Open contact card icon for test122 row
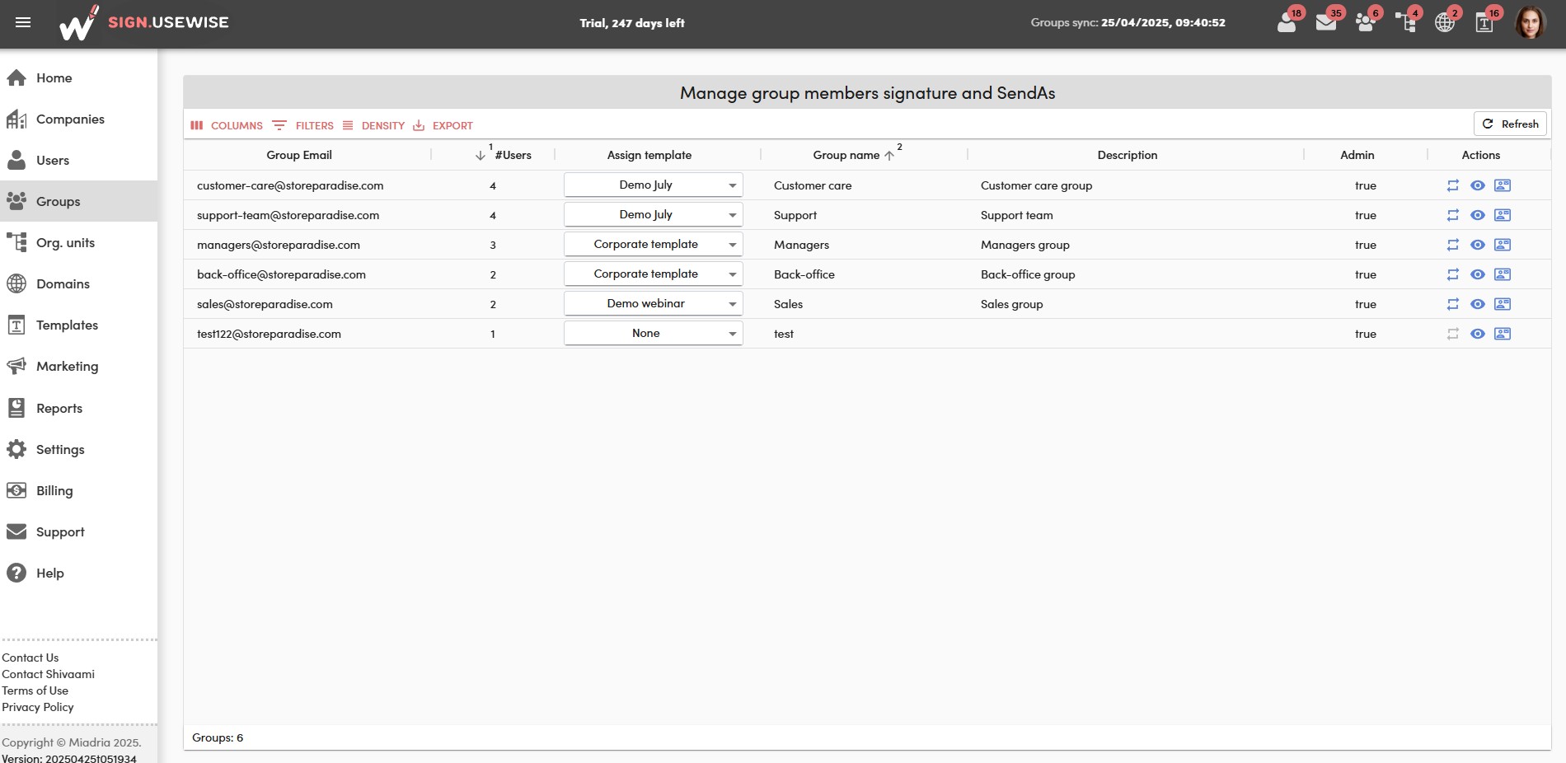The height and width of the screenshot is (763, 1566). 1503,334
